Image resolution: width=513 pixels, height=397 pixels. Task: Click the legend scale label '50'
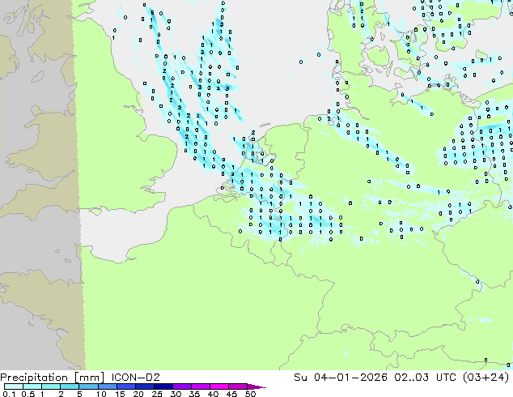click(251, 394)
